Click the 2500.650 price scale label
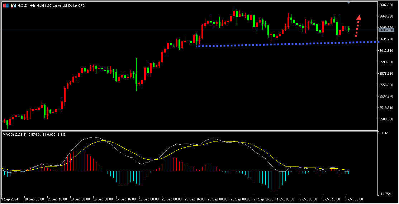The width and height of the screenshot is (399, 204). pyautogui.click(x=387, y=119)
